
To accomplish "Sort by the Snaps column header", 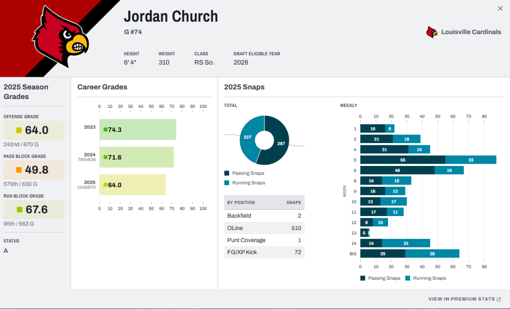I will 294,202.
